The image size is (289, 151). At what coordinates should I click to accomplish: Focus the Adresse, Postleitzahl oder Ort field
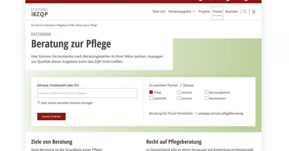87,93
